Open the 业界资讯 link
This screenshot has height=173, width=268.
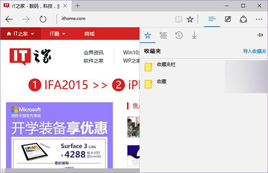pos(93,53)
